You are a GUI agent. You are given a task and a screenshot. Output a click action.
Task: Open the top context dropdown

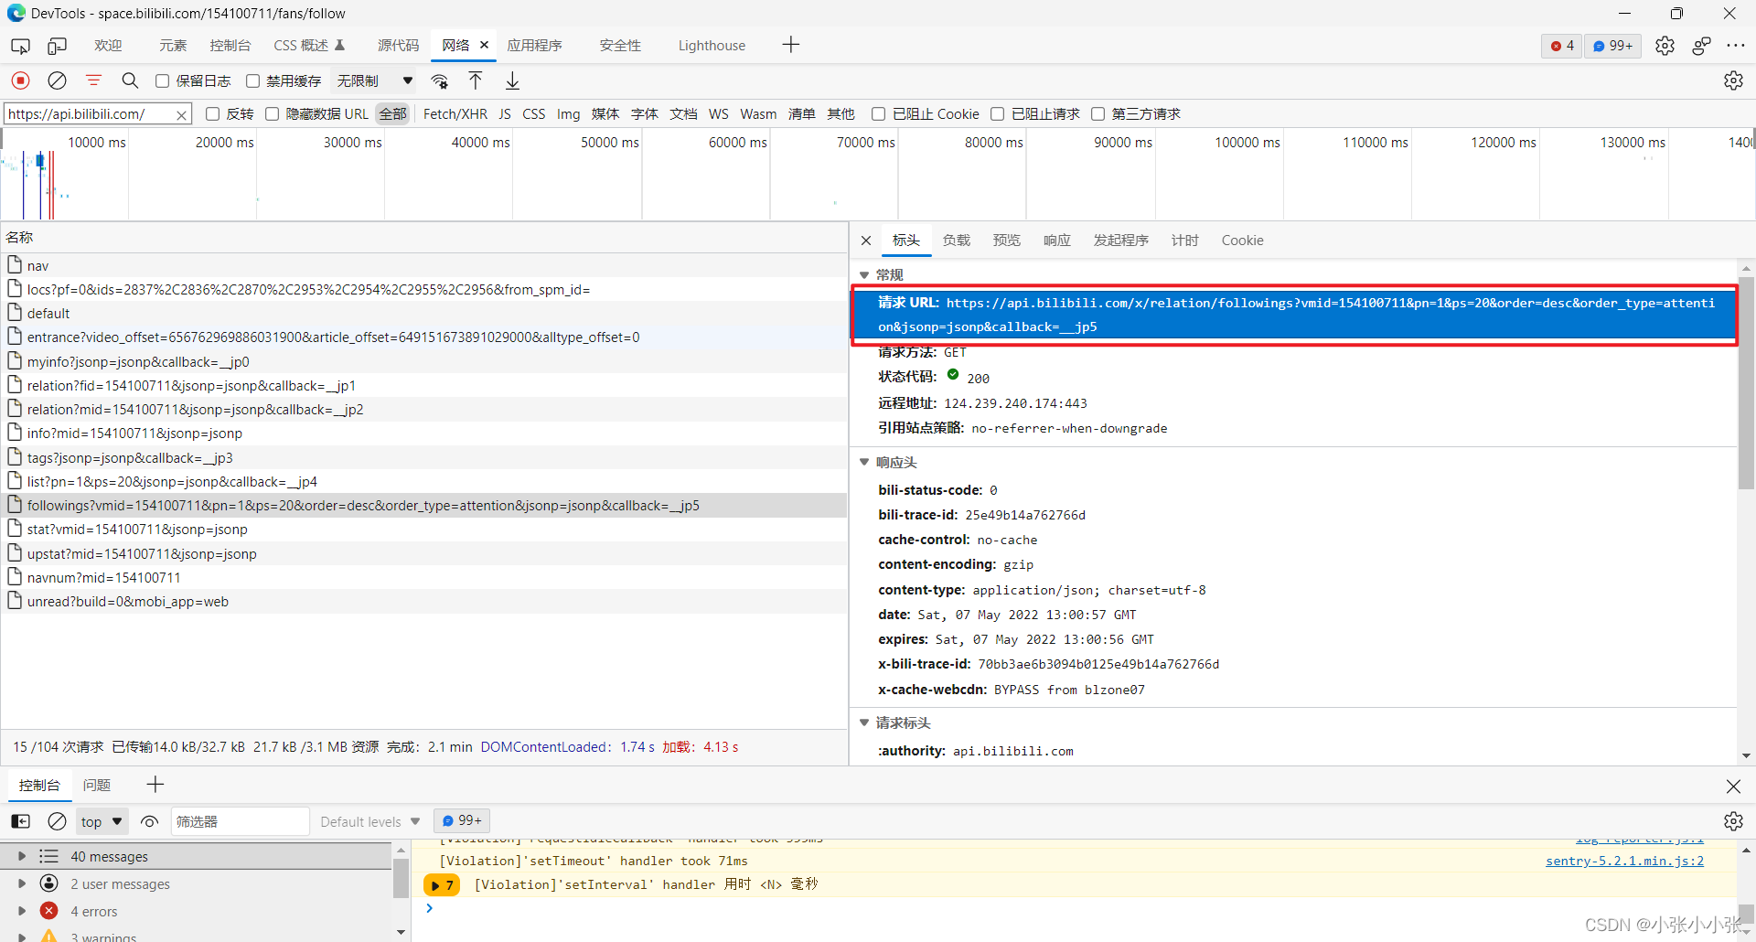(102, 821)
